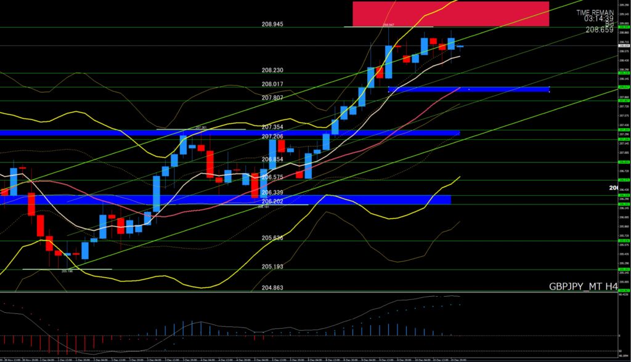Click the 208.230 horizontal level label

pos(272,70)
